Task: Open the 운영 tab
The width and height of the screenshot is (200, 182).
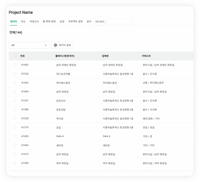Action: [x=62, y=21]
